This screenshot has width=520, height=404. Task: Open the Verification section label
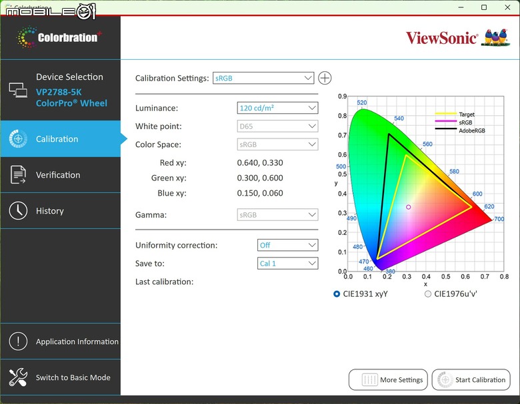pyautogui.click(x=58, y=175)
